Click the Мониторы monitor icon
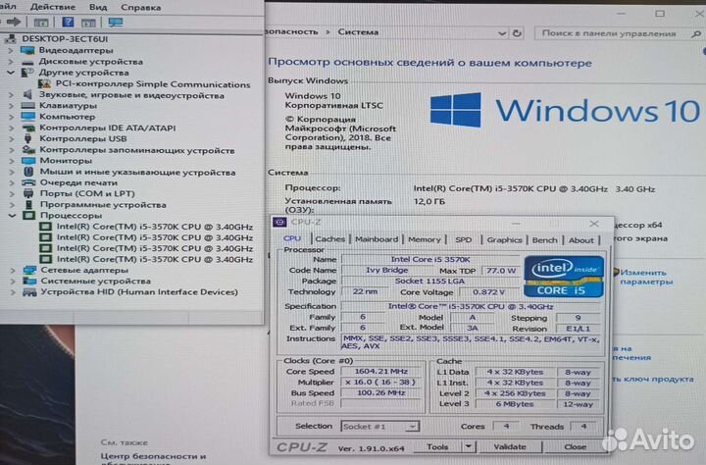Image resolution: width=706 pixels, height=465 pixels. [27, 161]
